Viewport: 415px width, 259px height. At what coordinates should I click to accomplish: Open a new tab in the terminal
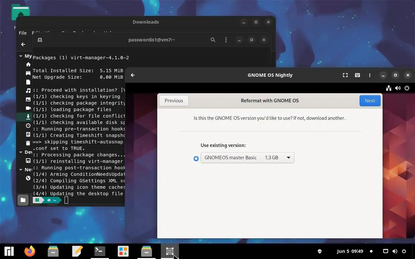[40, 40]
